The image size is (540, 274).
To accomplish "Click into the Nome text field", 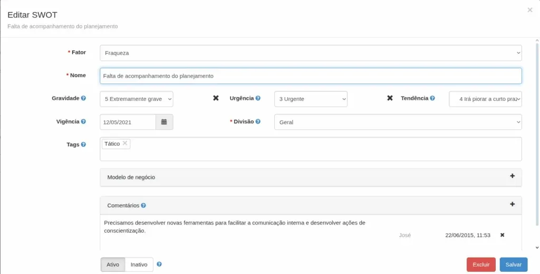I will pyautogui.click(x=311, y=76).
